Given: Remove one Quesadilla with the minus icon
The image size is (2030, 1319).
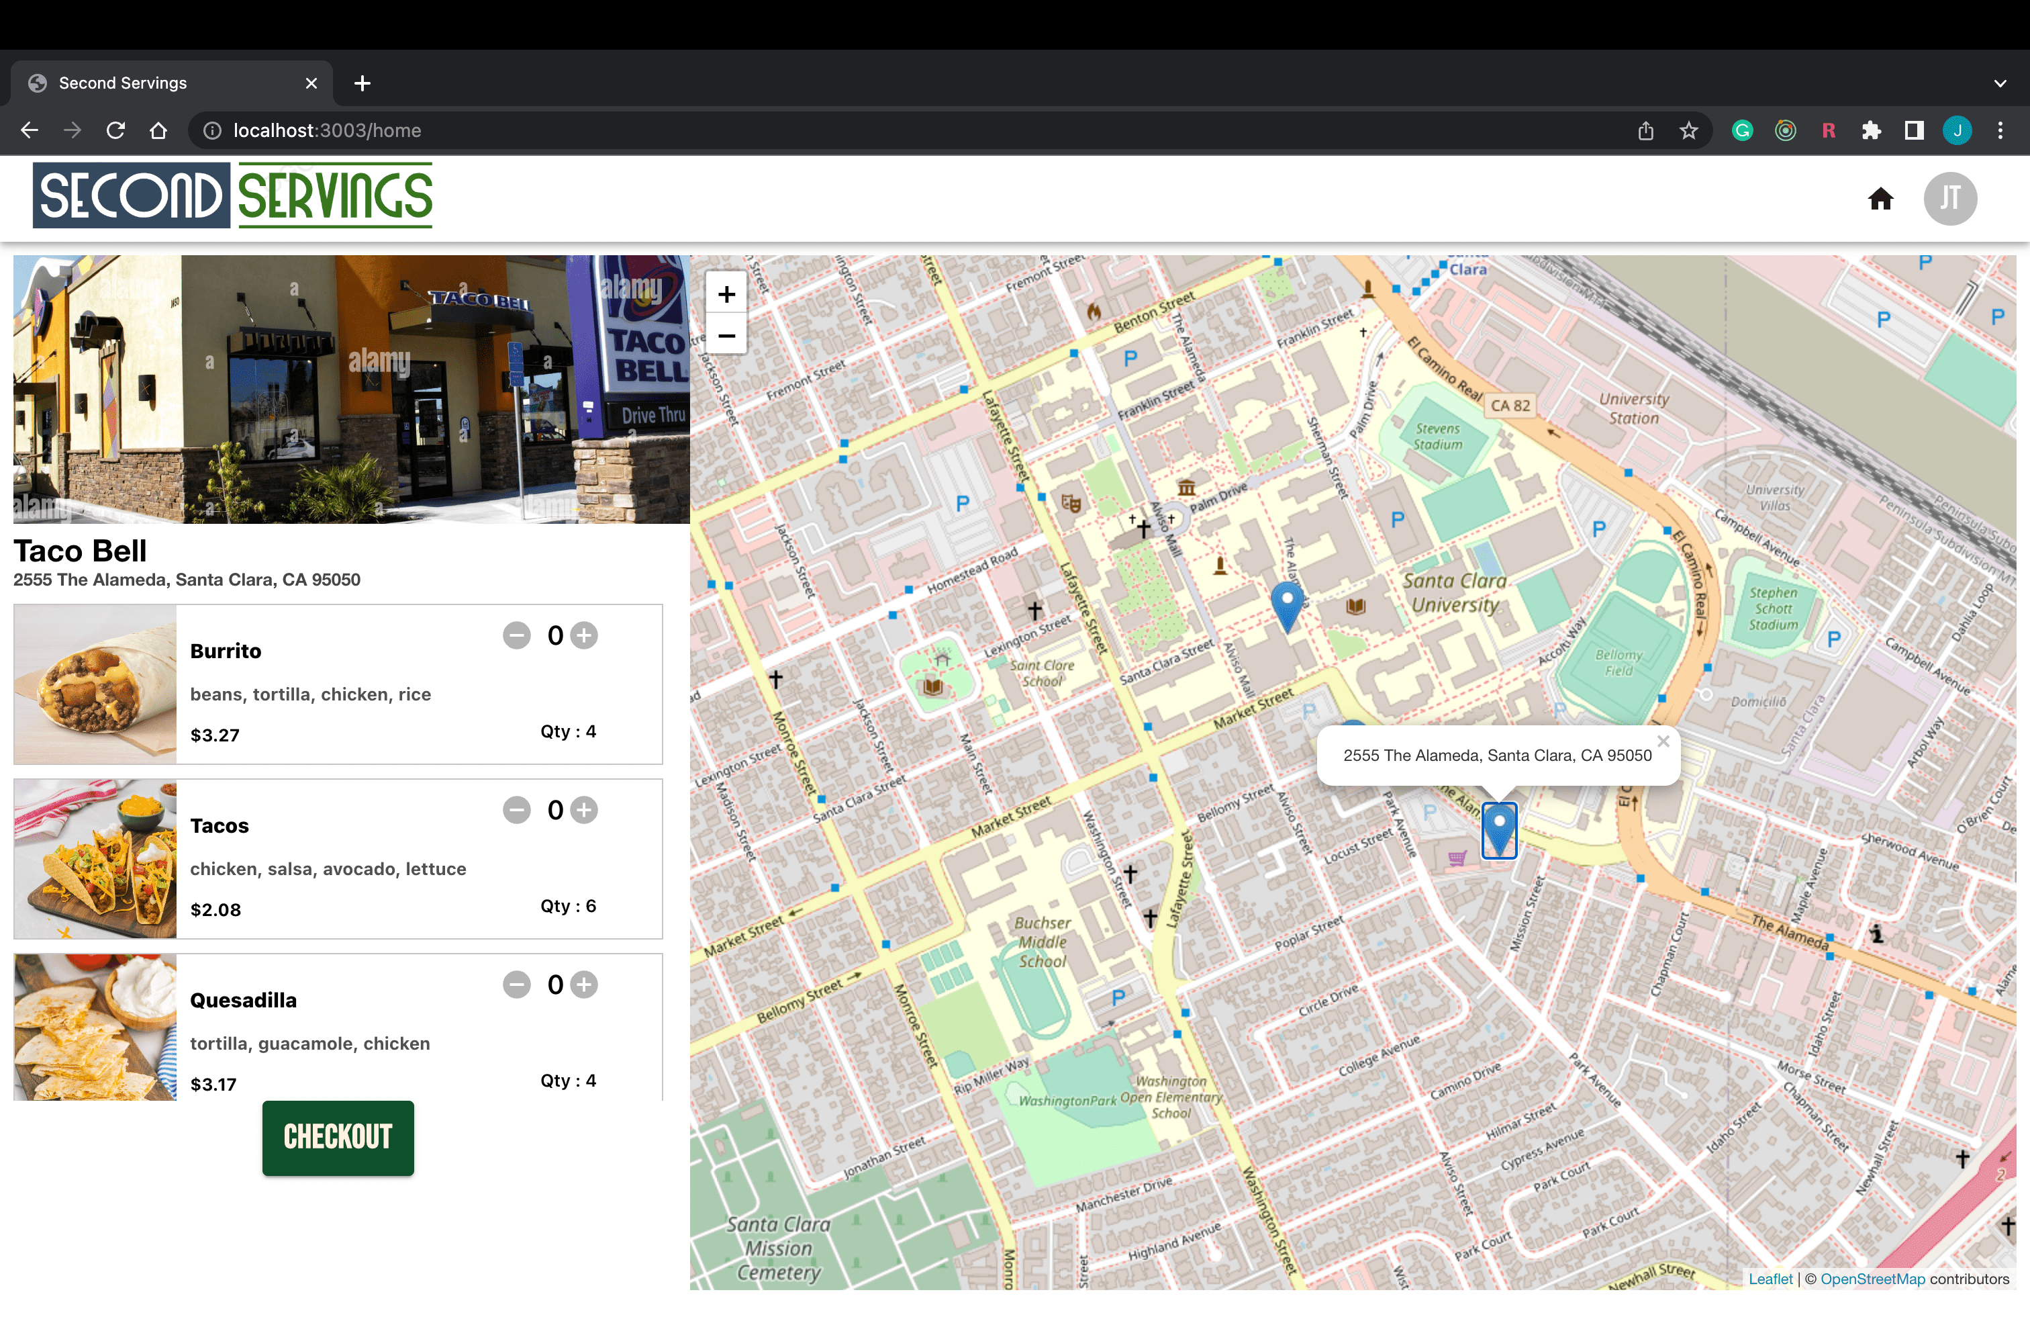Looking at the screenshot, I should pos(517,985).
